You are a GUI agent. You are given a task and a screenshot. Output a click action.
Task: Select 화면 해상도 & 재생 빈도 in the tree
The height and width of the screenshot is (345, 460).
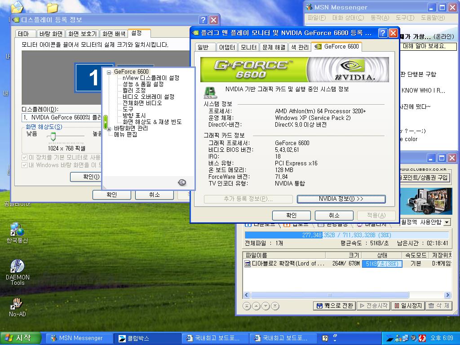click(152, 122)
